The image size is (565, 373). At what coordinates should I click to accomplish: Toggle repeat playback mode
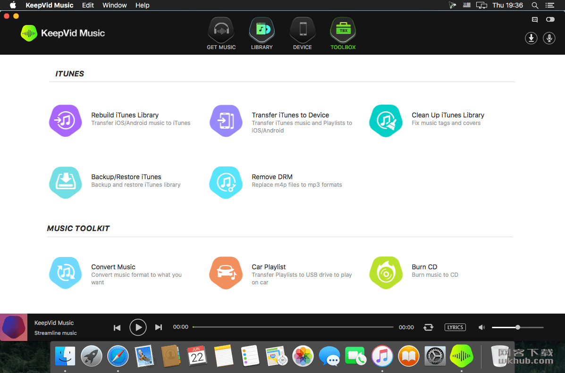(x=429, y=327)
